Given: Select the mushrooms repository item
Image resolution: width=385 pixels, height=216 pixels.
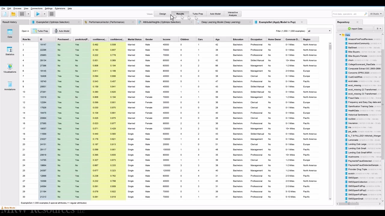Looking at the screenshot, I should [353, 157].
